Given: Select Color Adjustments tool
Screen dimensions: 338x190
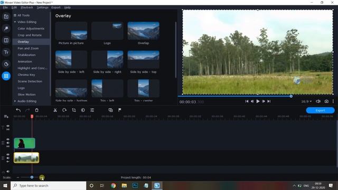Looking at the screenshot, I should tap(31, 28).
